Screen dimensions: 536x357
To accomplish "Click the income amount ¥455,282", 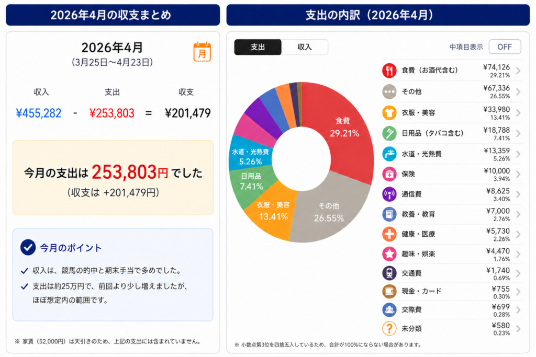I will [x=39, y=113].
